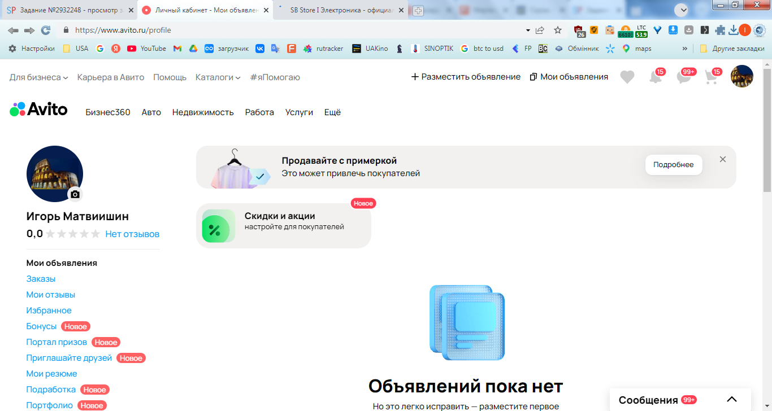The image size is (772, 411).
Task: Open the "Помощь" link
Action: coord(170,77)
